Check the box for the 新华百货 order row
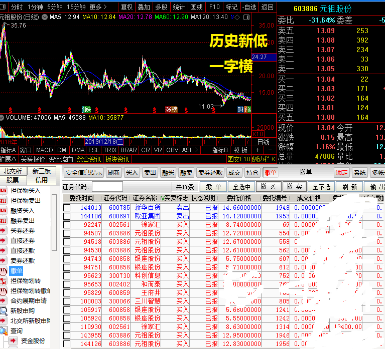 pyautogui.click(x=67, y=208)
